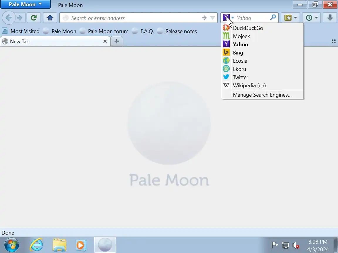Click the Pale Moon taskbar button
The height and width of the screenshot is (253, 338).
105,245
